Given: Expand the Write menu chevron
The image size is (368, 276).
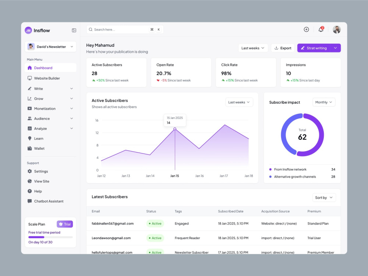Looking at the screenshot, I should point(72,88).
